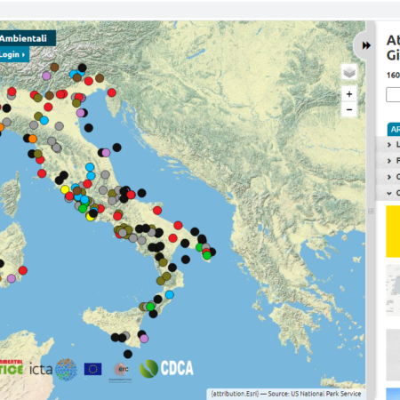Select the pink marker in southeast Sicily
400x400 pixels.
pos(144,339)
